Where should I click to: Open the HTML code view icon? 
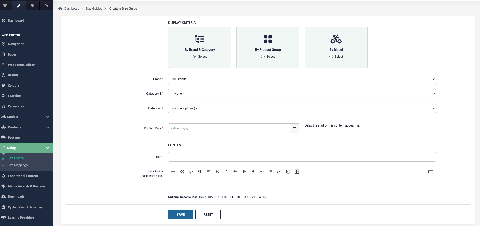click(x=191, y=172)
